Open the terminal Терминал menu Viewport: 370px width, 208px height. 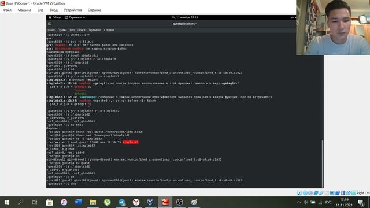tap(94, 30)
